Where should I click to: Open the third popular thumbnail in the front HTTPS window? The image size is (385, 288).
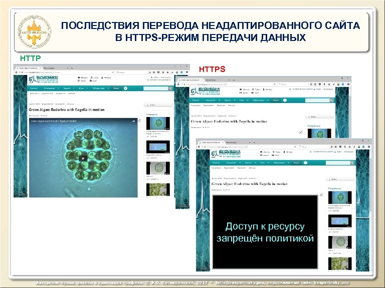tap(340, 242)
